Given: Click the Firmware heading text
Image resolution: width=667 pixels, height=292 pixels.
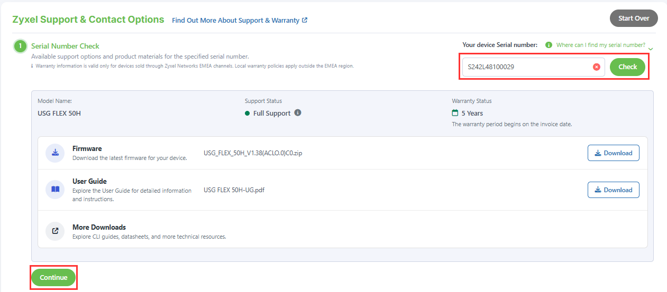Looking at the screenshot, I should 87,149.
